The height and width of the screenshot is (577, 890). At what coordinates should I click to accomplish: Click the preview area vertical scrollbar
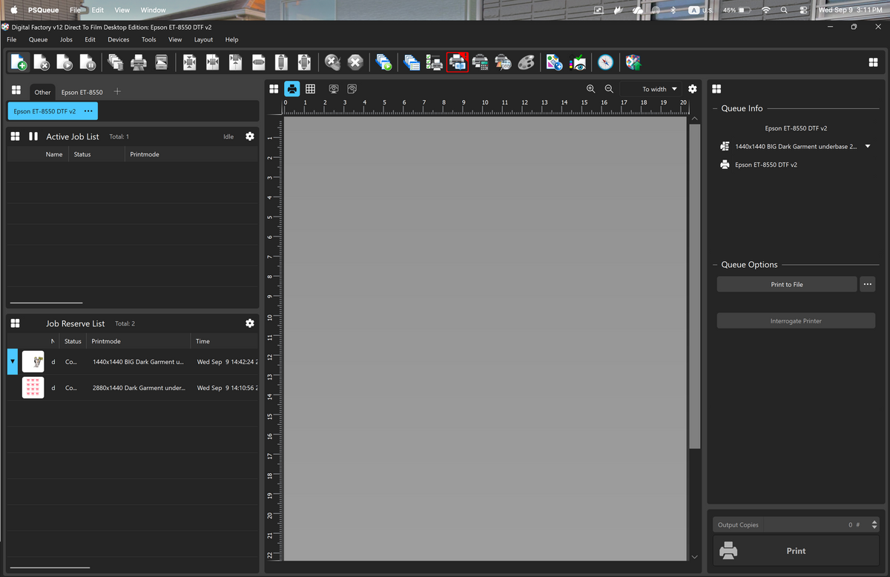(694, 286)
